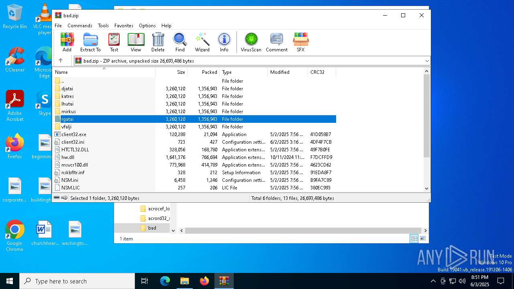514x289 pixels.
Task: Select the bad folder in Explorer tree
Action: tap(152, 228)
